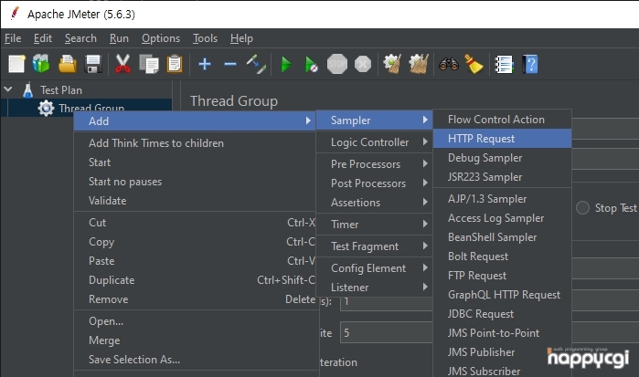Click the Reset Search broom icon

[474, 64]
